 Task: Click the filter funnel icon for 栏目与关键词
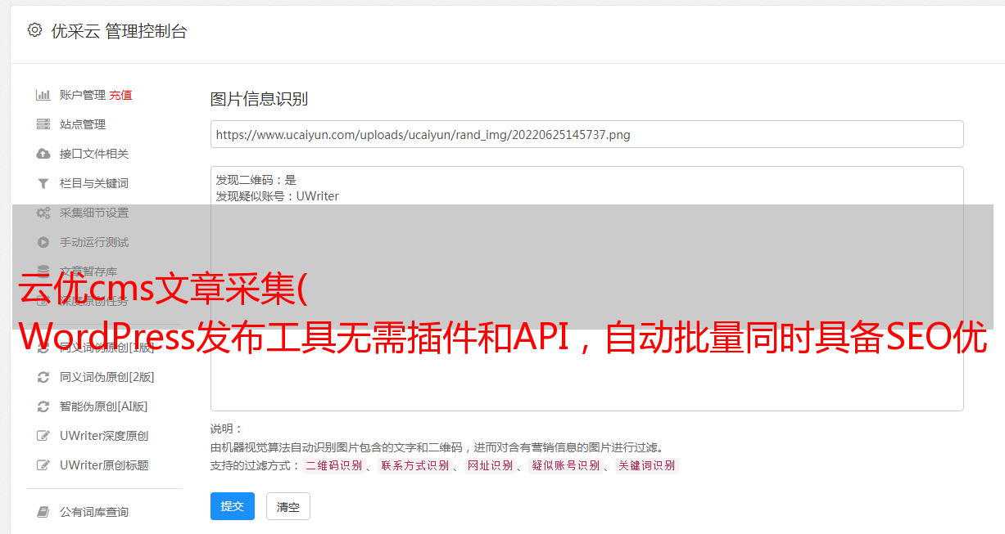pyautogui.click(x=43, y=183)
